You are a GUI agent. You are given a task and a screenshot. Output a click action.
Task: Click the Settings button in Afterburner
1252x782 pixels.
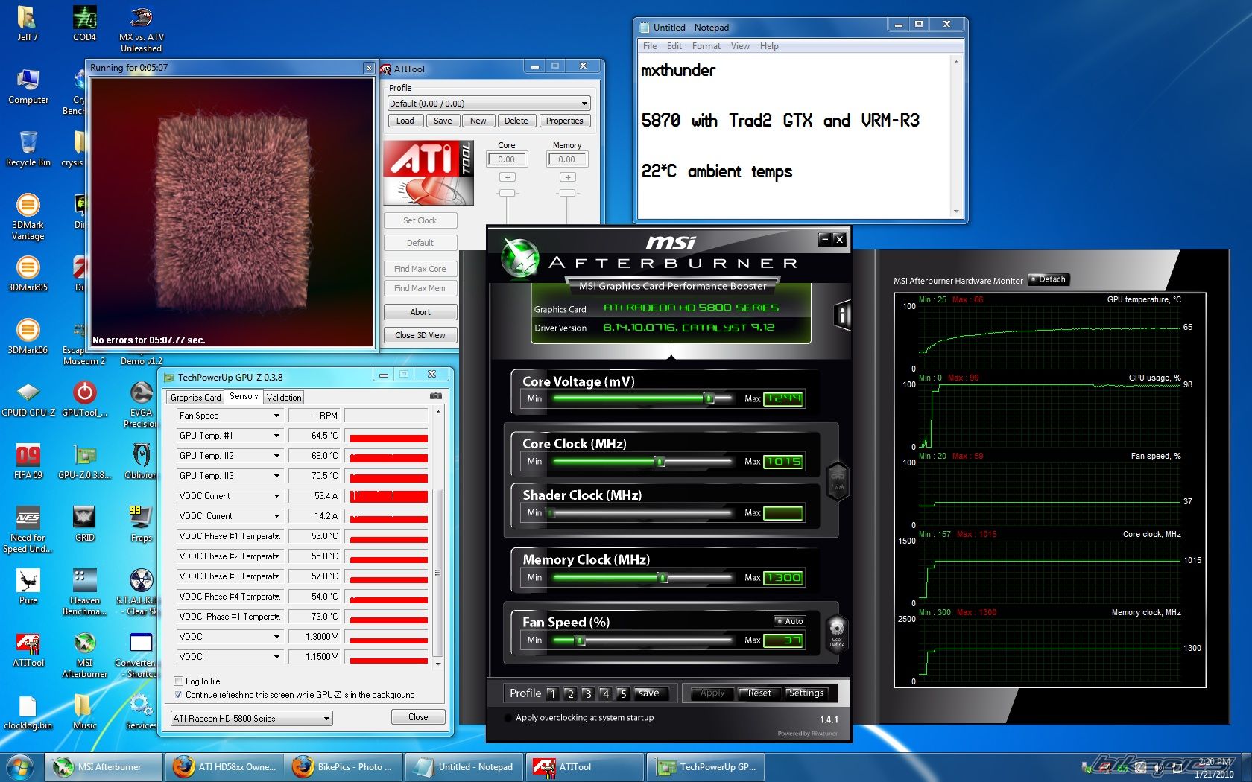(806, 693)
